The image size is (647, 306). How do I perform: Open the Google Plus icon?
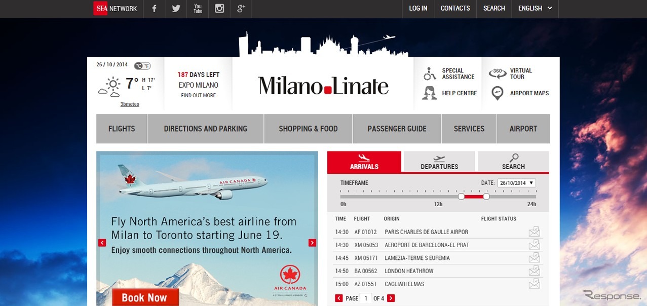241,9
